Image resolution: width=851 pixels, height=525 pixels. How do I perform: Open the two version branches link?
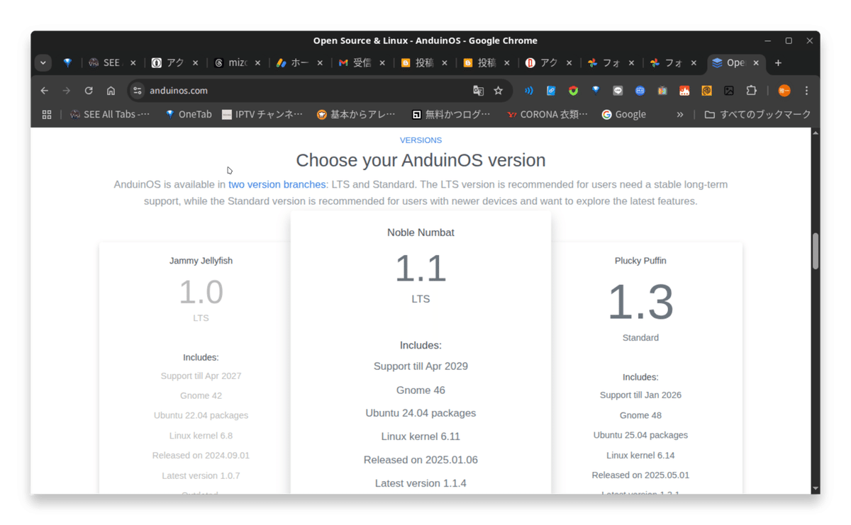pyautogui.click(x=277, y=184)
